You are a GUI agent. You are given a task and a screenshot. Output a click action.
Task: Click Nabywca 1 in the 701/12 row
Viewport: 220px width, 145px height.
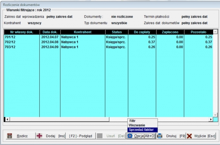point(69,37)
